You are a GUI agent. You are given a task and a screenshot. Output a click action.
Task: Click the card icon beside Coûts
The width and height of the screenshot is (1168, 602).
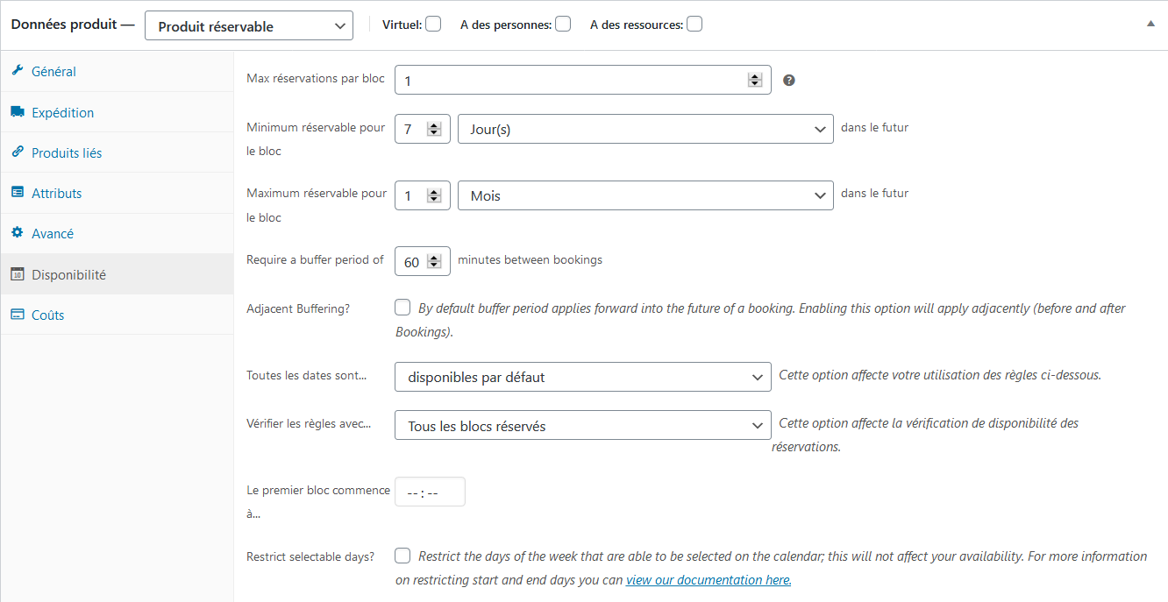(18, 315)
